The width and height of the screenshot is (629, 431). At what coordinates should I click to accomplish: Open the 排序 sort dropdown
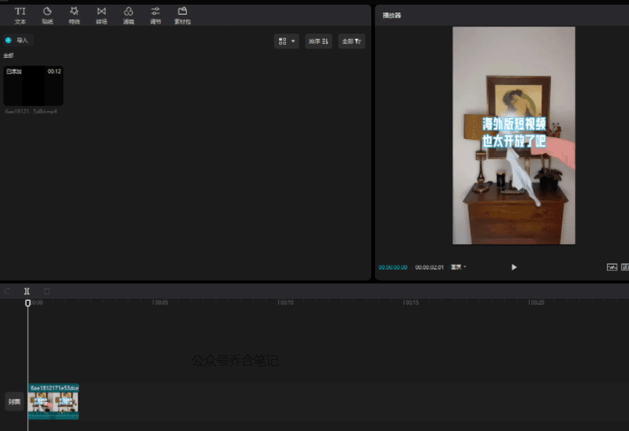(x=319, y=41)
